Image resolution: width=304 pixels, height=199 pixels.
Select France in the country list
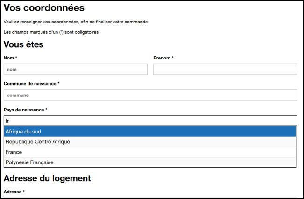coord(150,152)
